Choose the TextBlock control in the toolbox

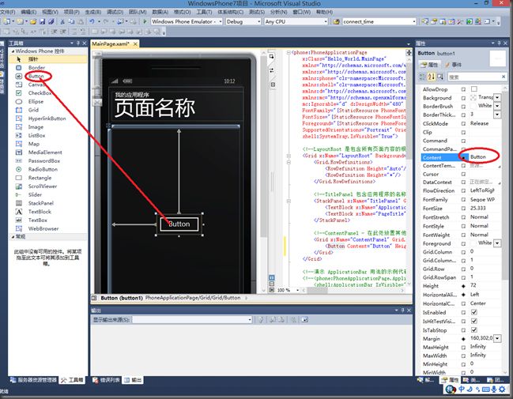click(x=40, y=212)
